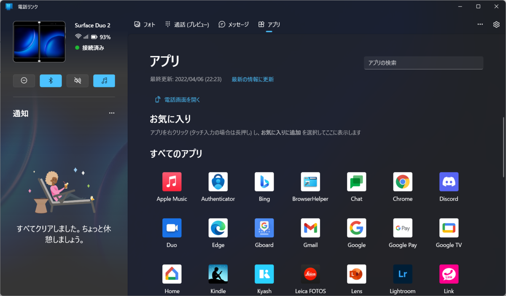Open notifications panel options ellipsis
The image size is (506, 296).
(x=112, y=113)
